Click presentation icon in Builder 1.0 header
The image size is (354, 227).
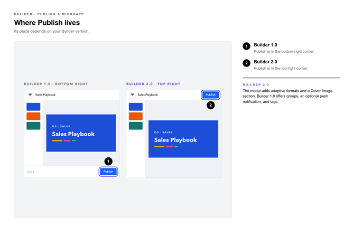30,95
